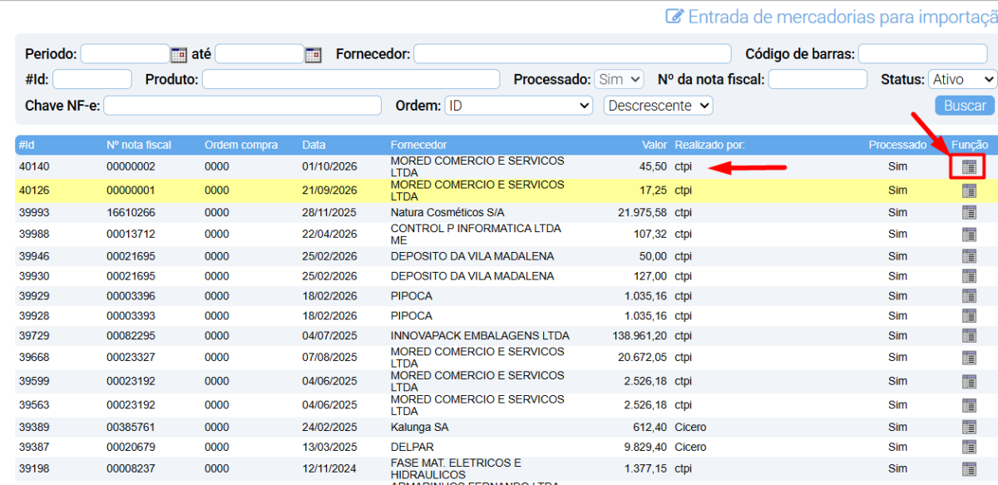998x485 pixels.
Task: Expand the Status dropdown showing Ativo
Action: (x=962, y=79)
